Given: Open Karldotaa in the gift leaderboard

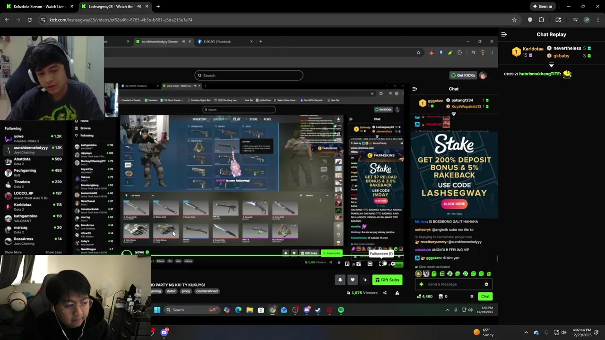Looking at the screenshot, I should tap(533, 49).
